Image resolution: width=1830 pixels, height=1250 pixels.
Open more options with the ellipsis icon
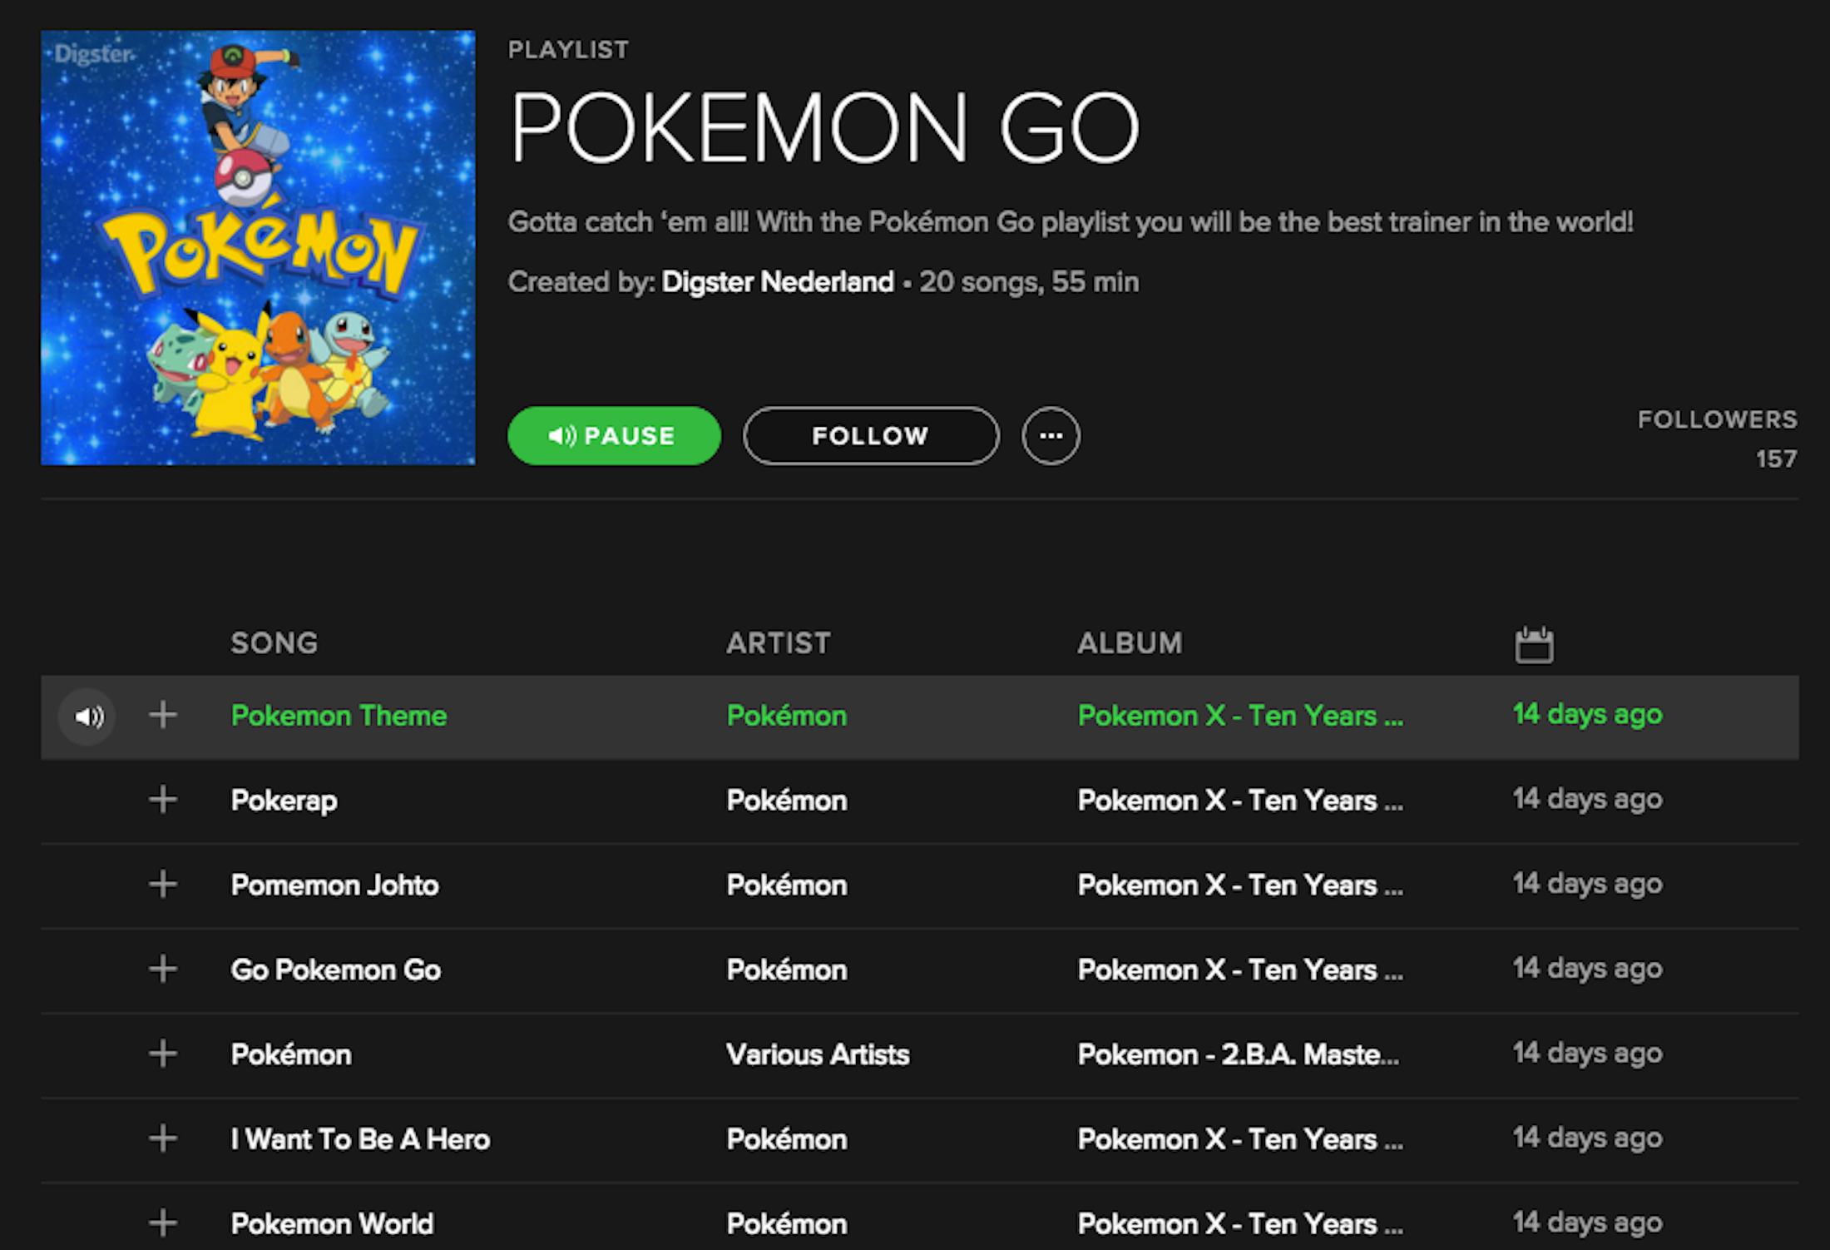(x=1050, y=434)
